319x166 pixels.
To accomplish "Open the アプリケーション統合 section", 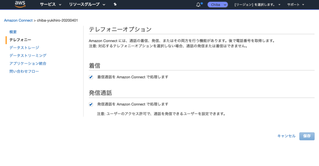I will click(28, 63).
